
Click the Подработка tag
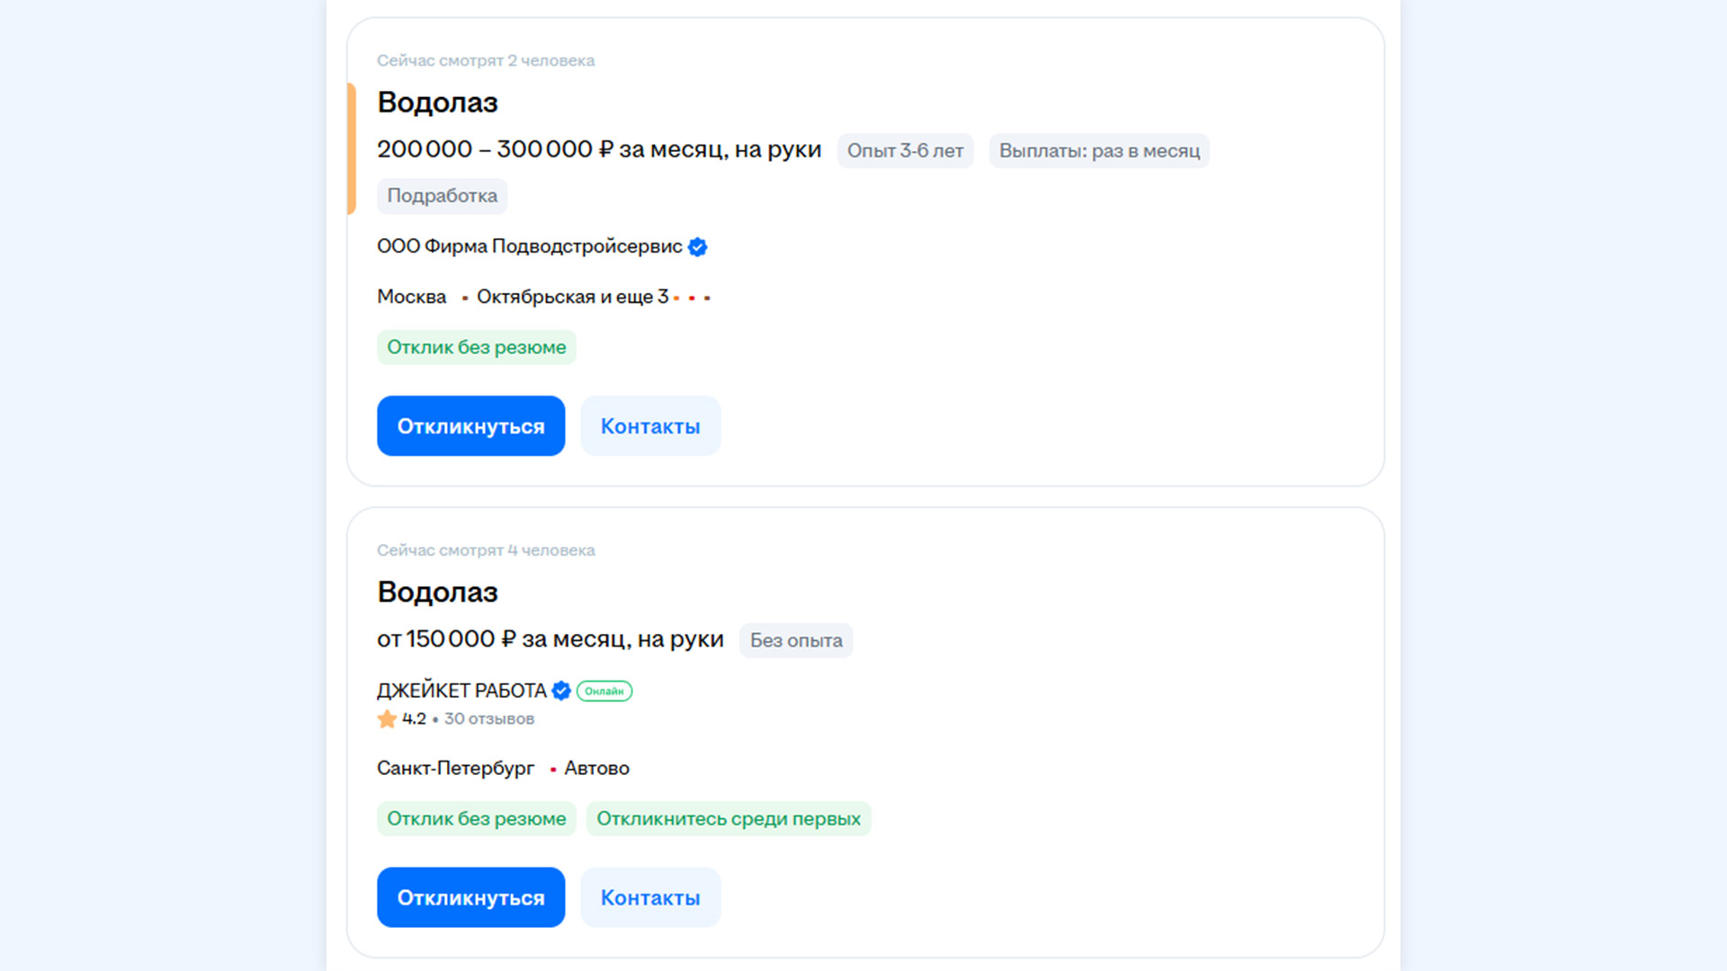point(442,196)
